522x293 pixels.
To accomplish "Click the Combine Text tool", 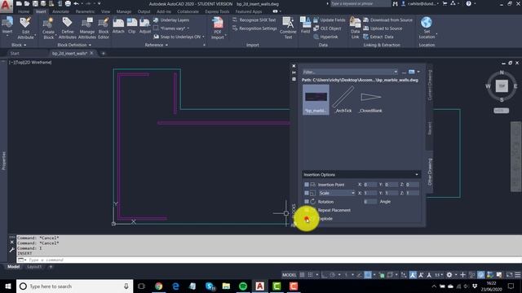I will click(288, 28).
